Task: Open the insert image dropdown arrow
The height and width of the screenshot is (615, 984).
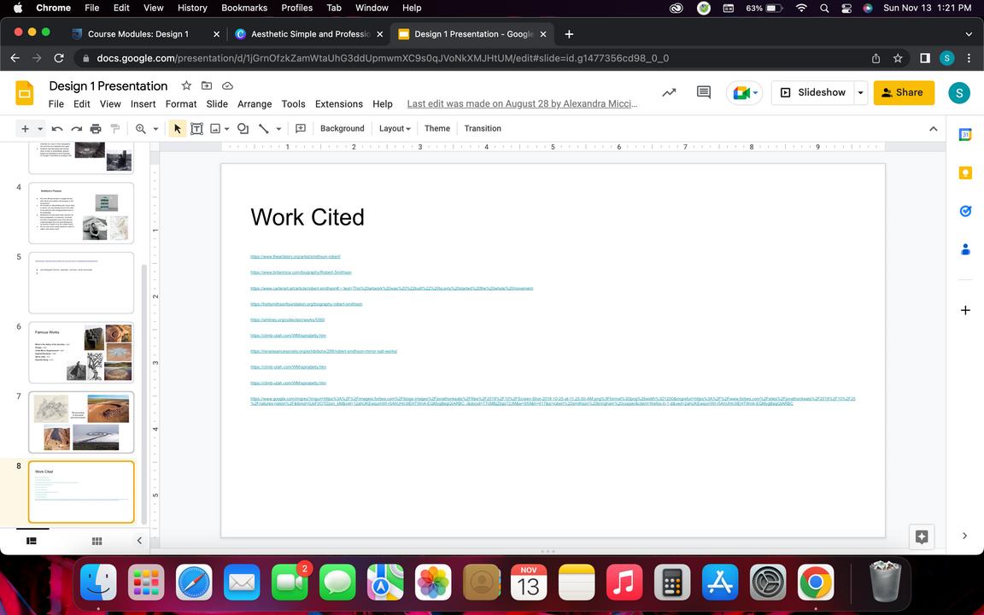Action: pyautogui.click(x=226, y=129)
